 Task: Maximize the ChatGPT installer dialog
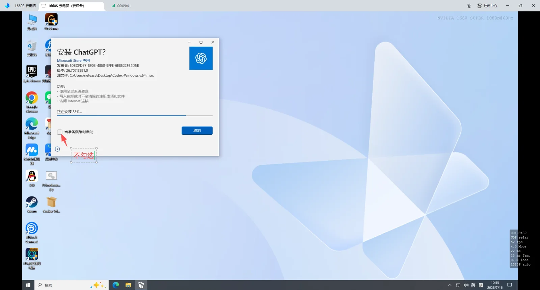coord(201,42)
